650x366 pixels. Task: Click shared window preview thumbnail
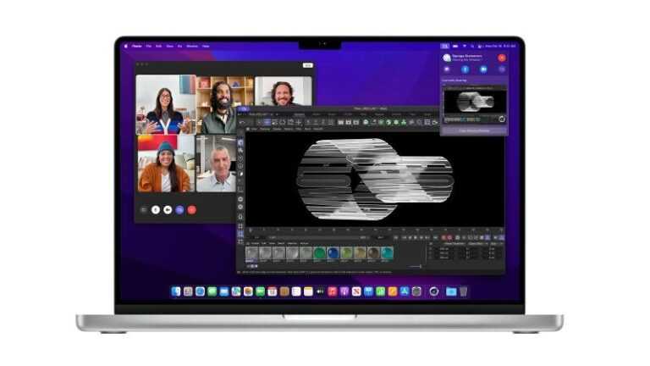pos(475,104)
